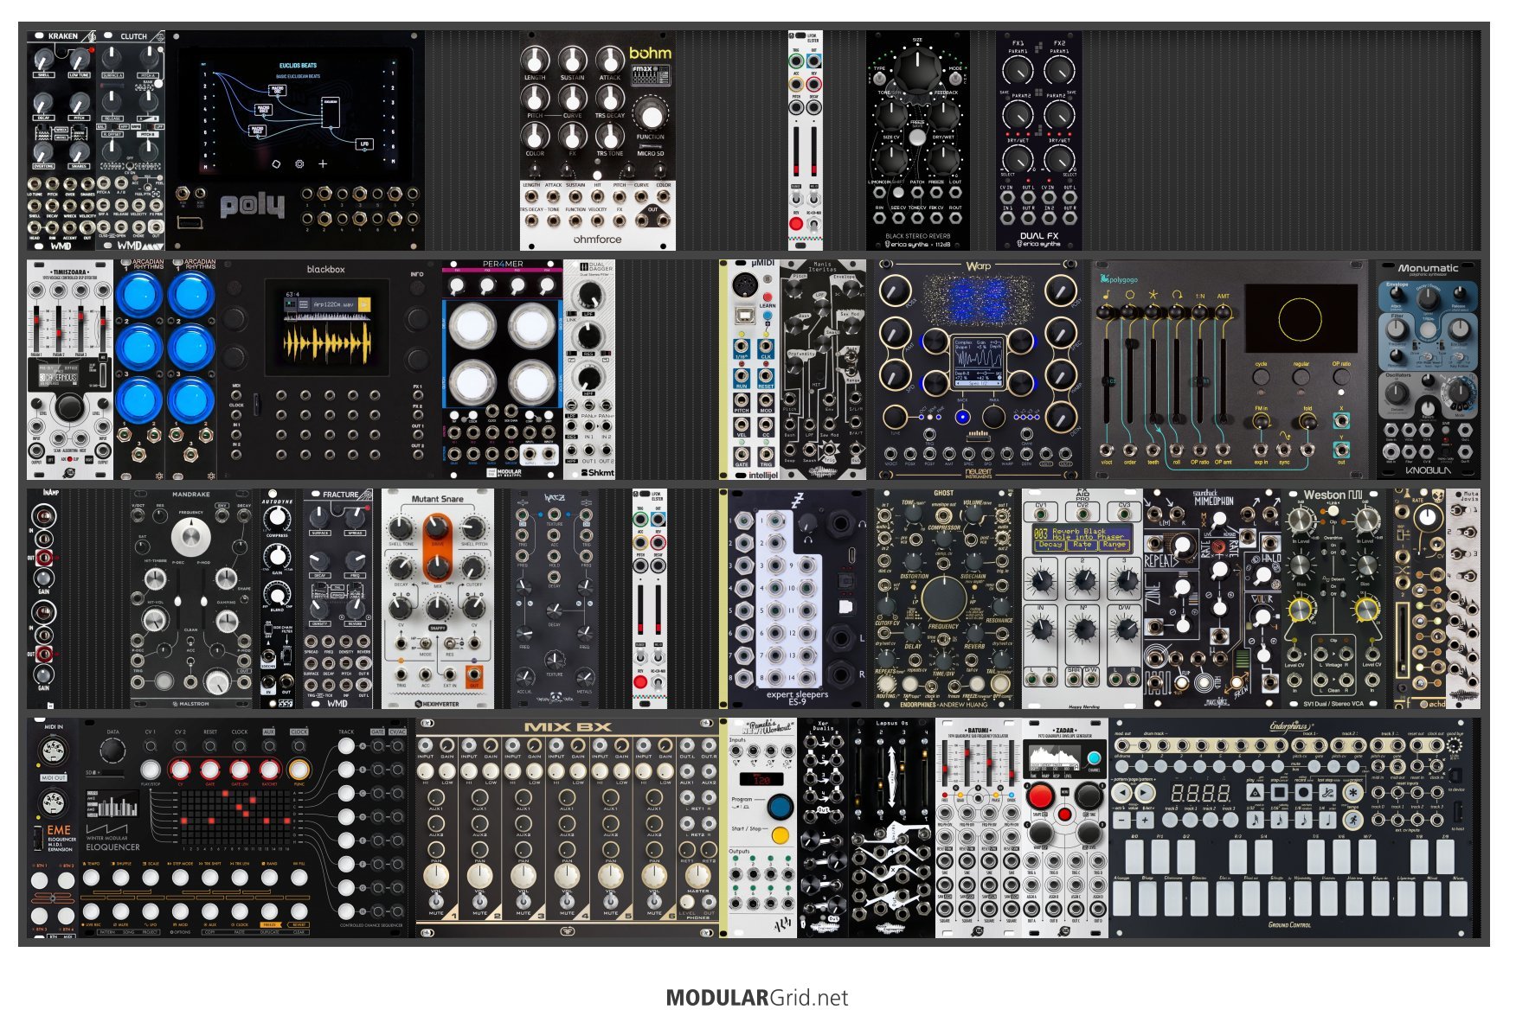This screenshot has height=1016, width=1516.
Task: Hit the Play/Stop button on the Eloquencer
Action: (x=151, y=770)
